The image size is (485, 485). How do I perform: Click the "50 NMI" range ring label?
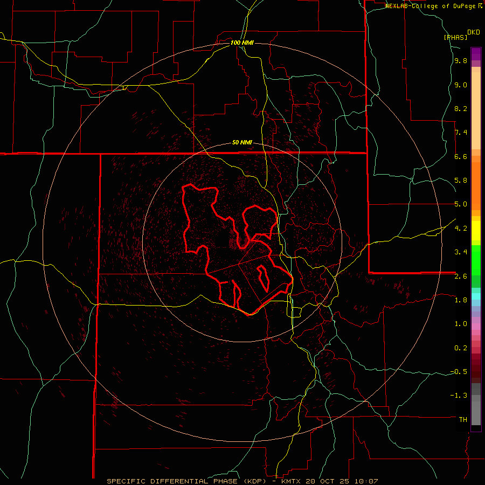coord(242,143)
